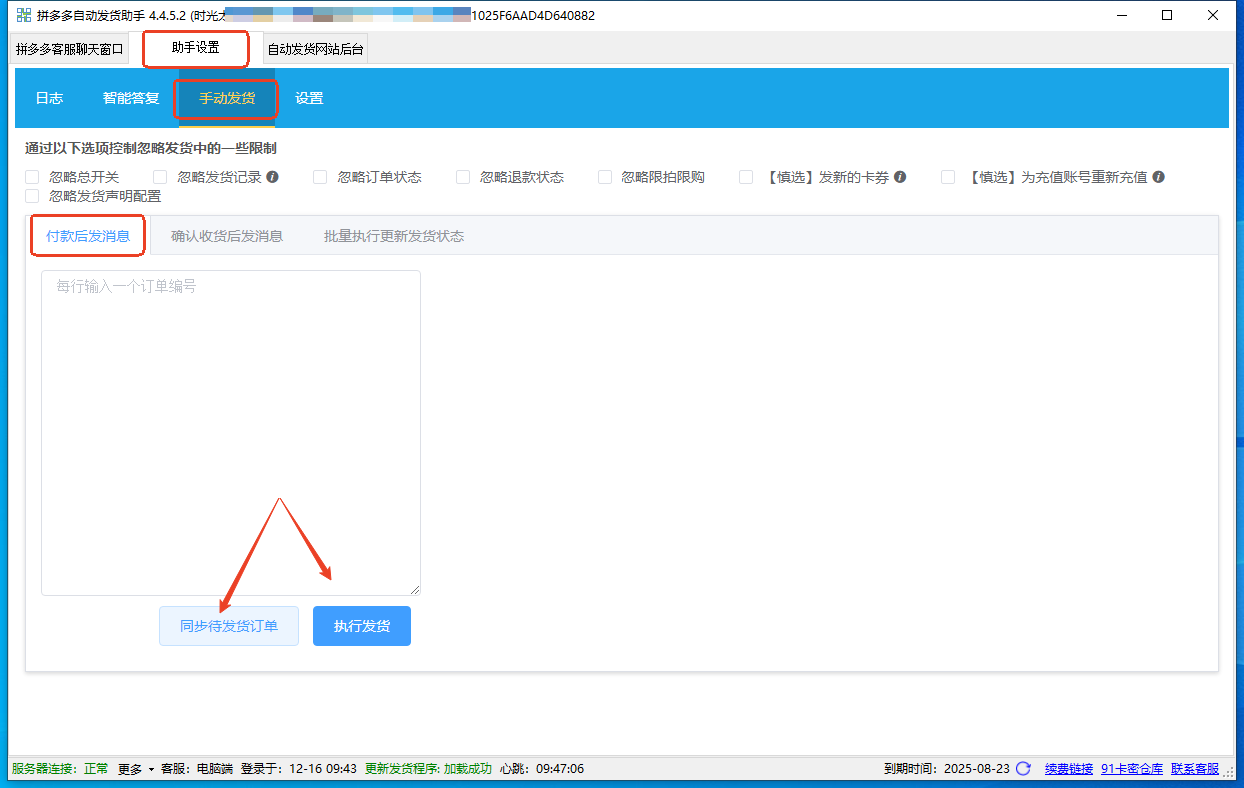Open the 设置 menu item
The image size is (1244, 788).
click(309, 98)
